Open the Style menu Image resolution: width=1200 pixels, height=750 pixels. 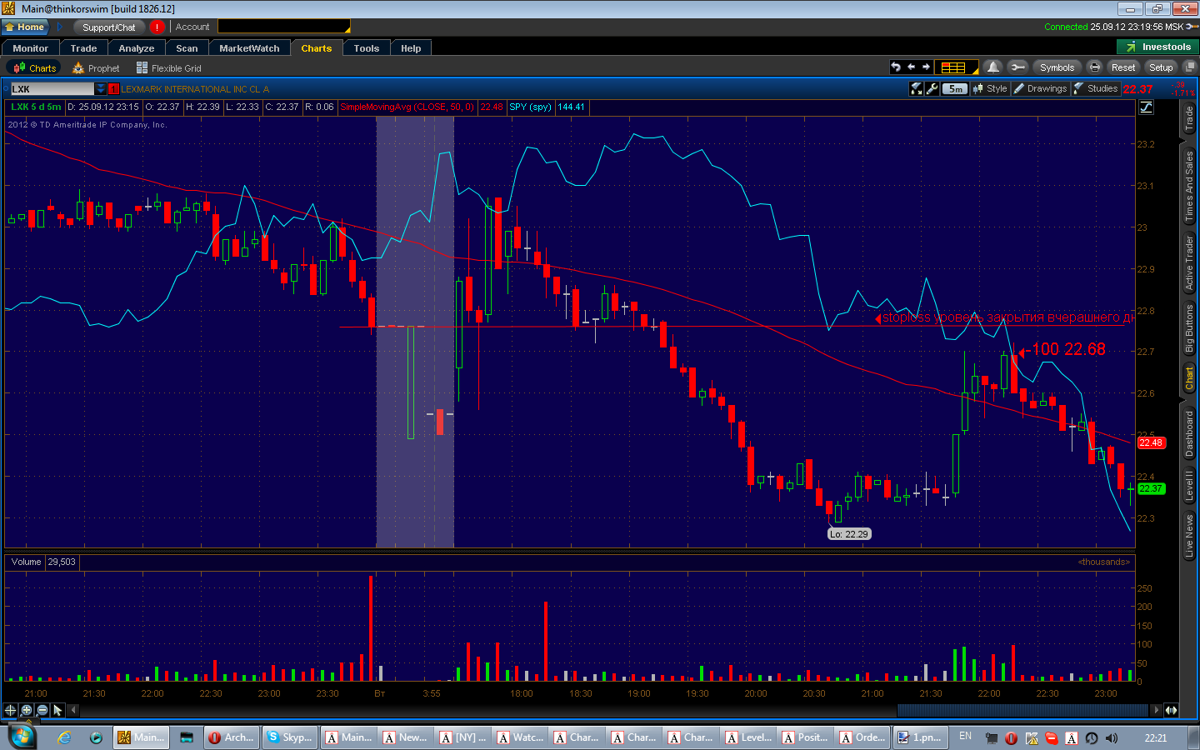point(990,88)
